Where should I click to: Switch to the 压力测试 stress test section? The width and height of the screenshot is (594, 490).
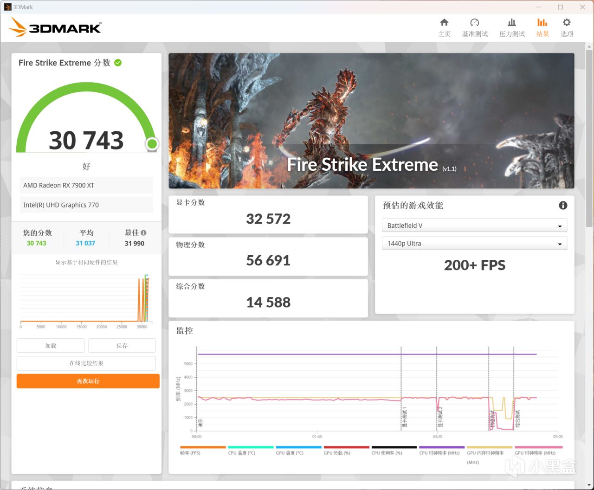coord(512,28)
